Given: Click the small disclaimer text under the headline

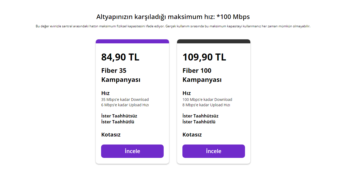Looking at the screenshot, I should click(173, 26).
